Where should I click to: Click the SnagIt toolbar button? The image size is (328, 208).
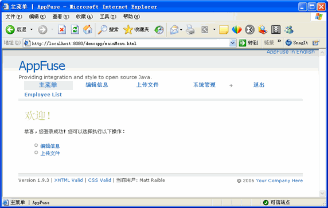296,42
